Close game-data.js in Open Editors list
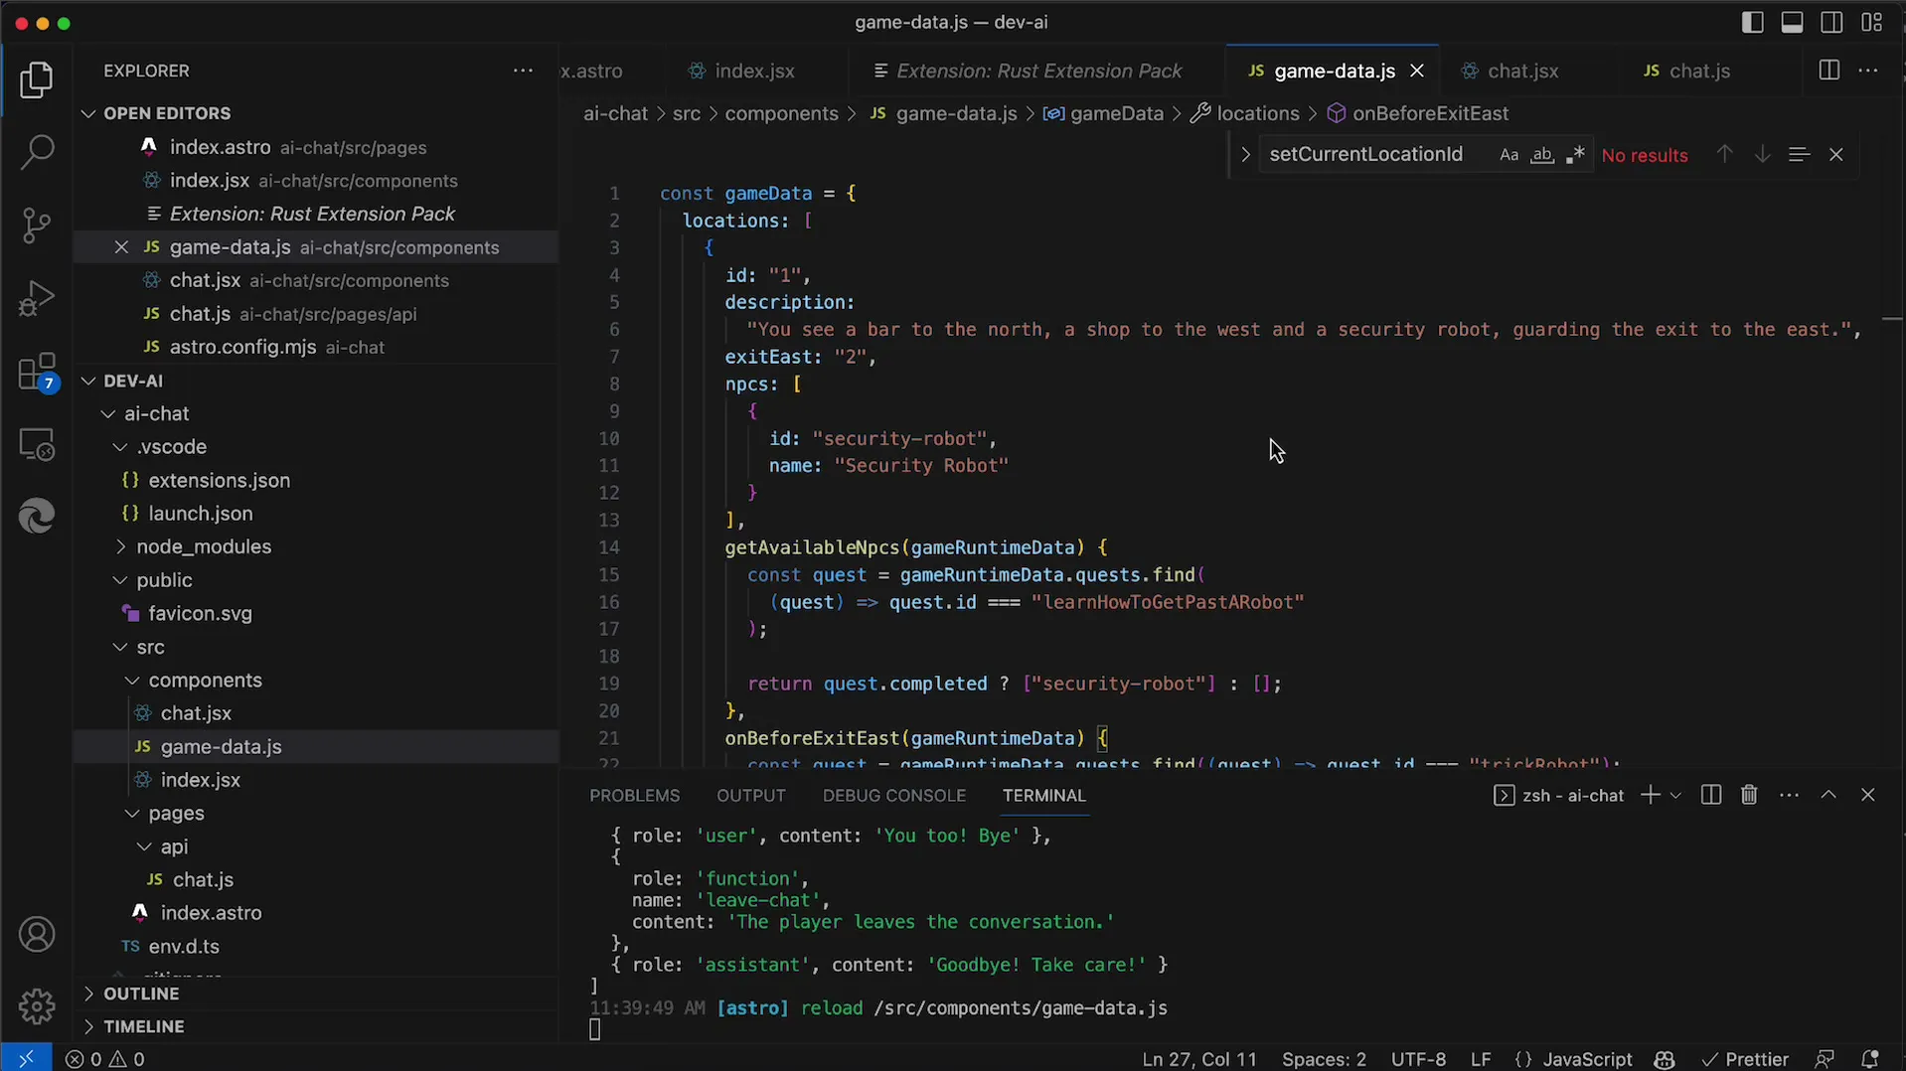The width and height of the screenshot is (1906, 1071). (x=121, y=247)
